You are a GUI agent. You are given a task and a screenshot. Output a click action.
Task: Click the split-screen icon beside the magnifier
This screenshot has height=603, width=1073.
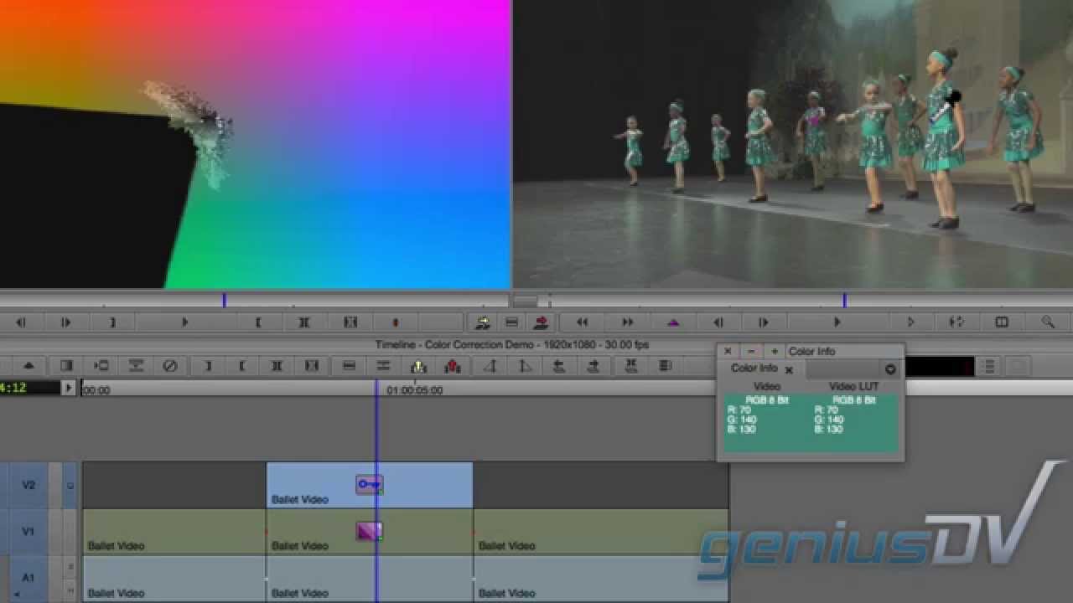coord(1002,322)
